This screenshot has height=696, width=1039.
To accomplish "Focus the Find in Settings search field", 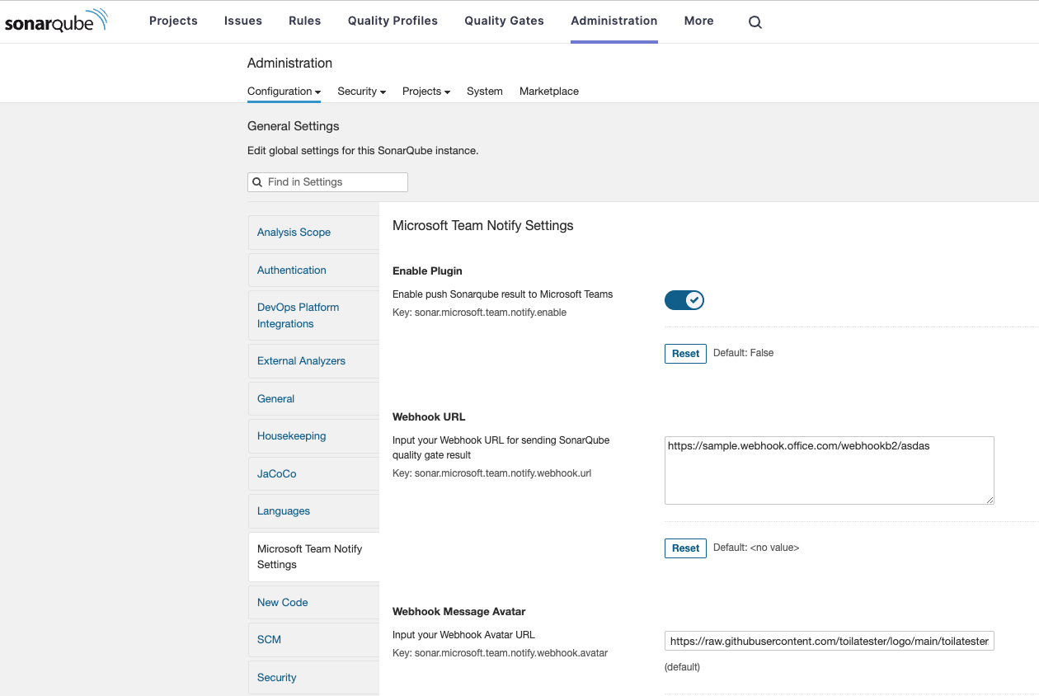I will point(327,182).
